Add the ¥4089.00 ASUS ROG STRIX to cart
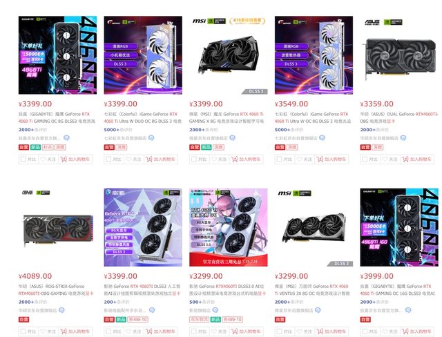The image size is (442, 337). 75,331
